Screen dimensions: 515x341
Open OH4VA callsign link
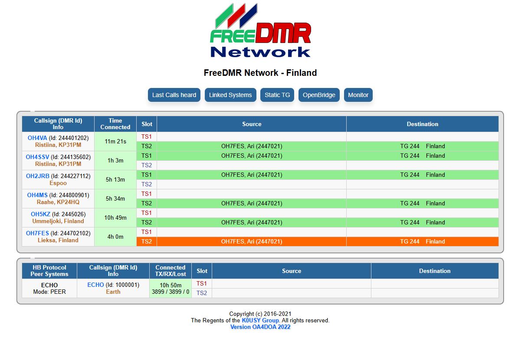coord(37,138)
